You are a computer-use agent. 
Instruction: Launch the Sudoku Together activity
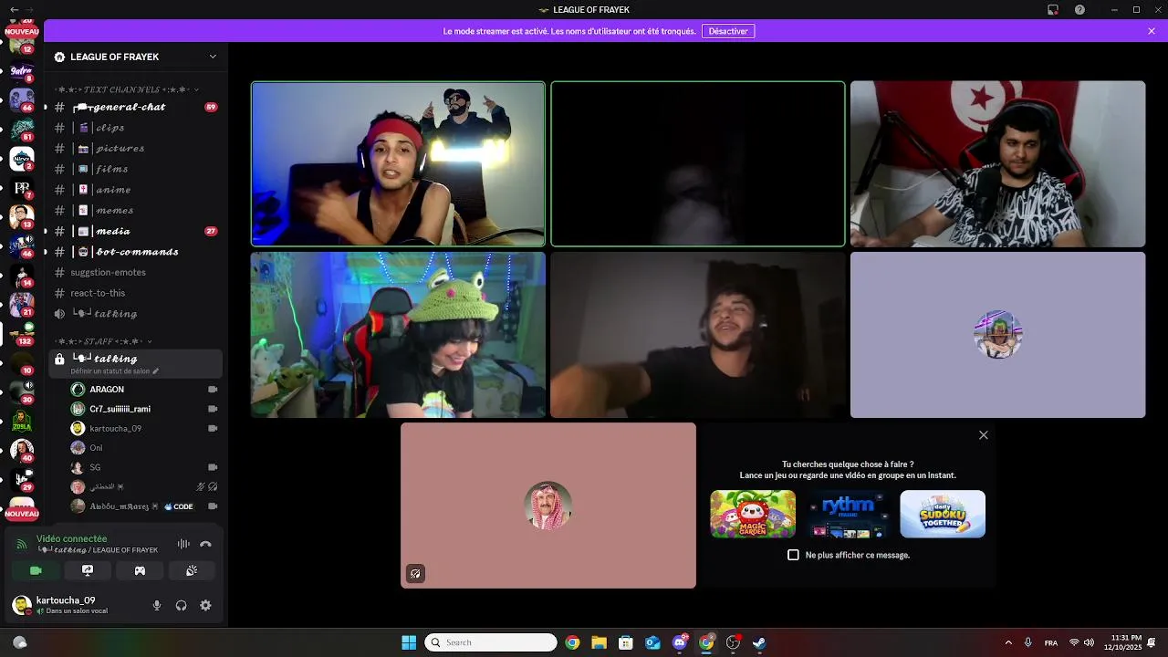(x=943, y=514)
